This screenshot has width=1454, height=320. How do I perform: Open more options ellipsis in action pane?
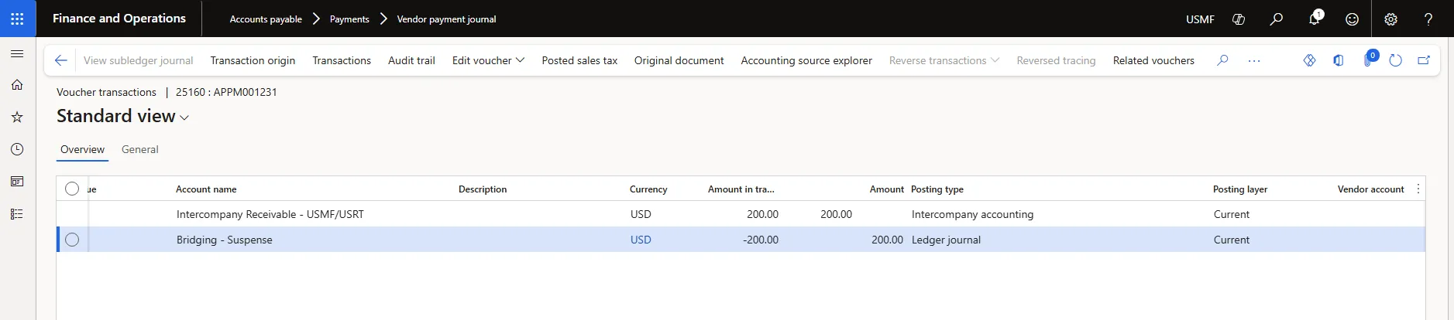[1254, 60]
